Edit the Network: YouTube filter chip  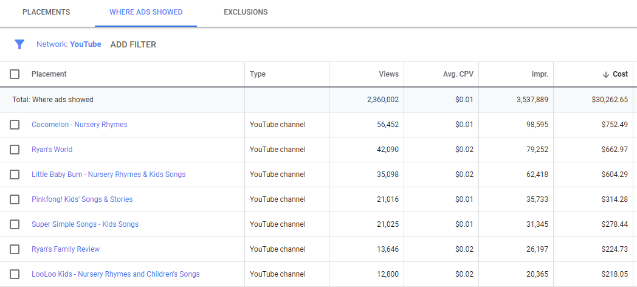(x=69, y=44)
